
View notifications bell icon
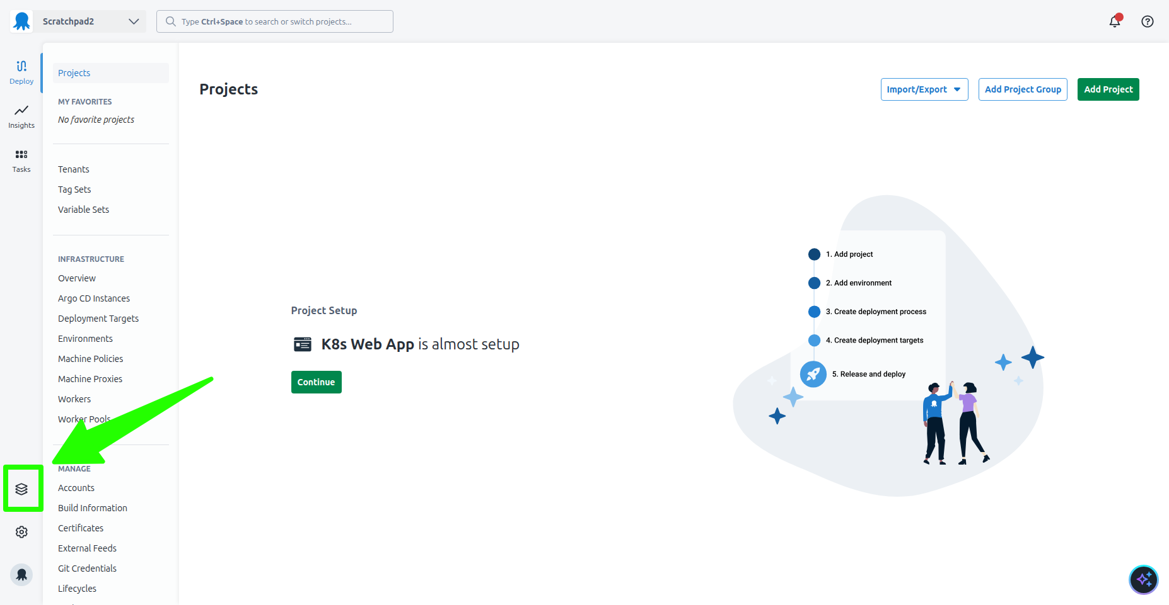[x=1115, y=21]
